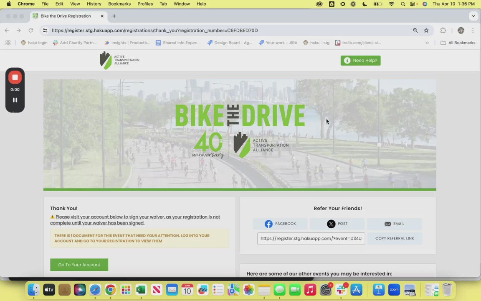Open Chrome three-dot menu

click(473, 31)
